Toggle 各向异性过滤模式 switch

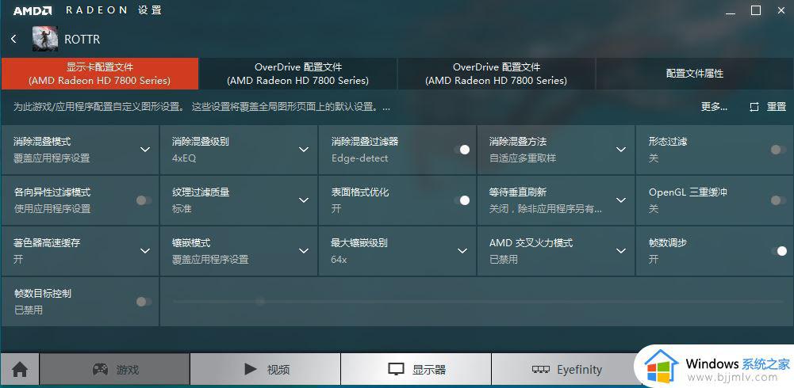click(144, 200)
